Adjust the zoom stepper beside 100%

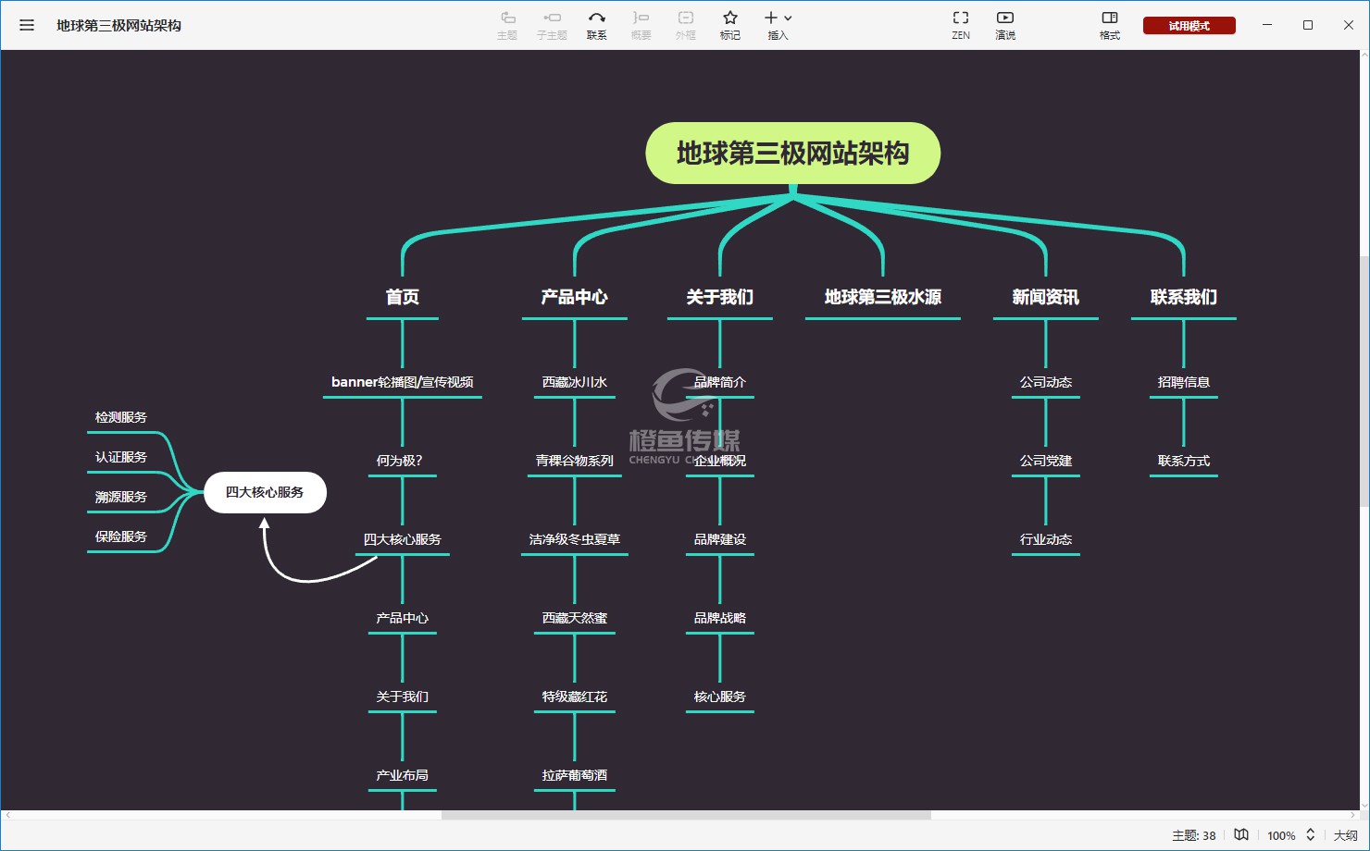pos(1311,834)
